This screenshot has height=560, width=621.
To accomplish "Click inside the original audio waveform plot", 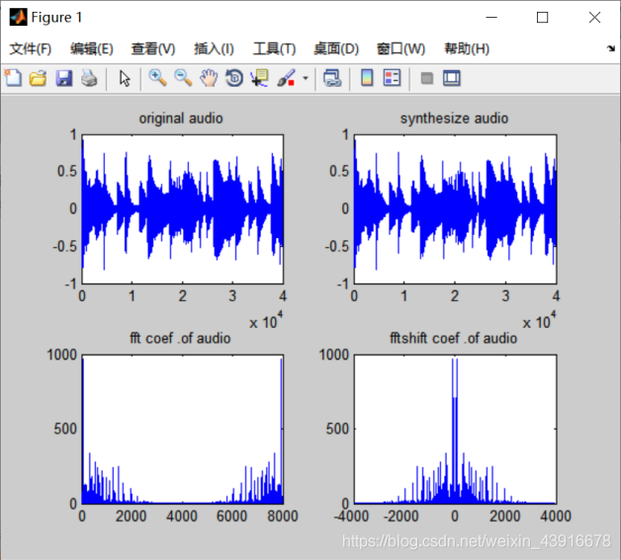I will [x=183, y=209].
